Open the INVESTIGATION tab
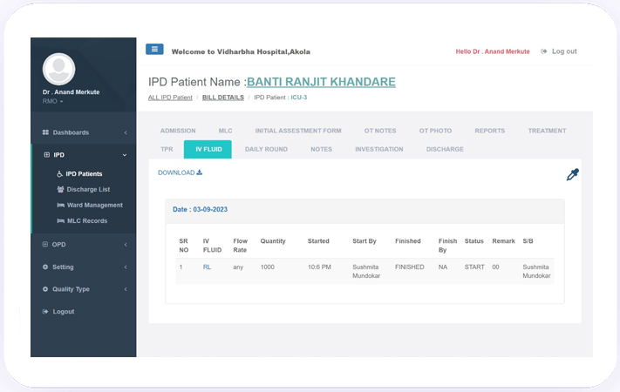 [x=378, y=149]
